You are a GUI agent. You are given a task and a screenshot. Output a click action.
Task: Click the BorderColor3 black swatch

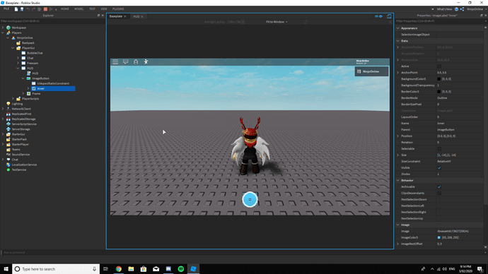438,92
